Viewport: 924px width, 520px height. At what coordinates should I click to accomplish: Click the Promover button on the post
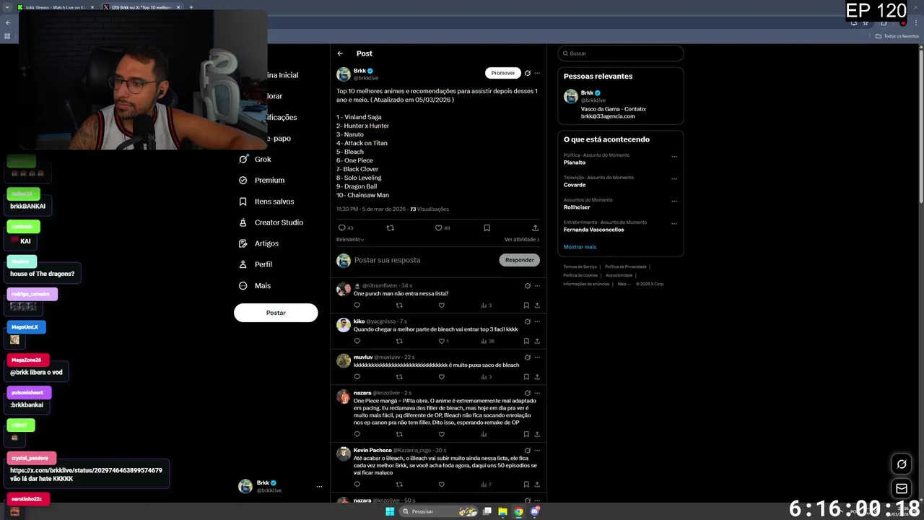click(x=503, y=73)
